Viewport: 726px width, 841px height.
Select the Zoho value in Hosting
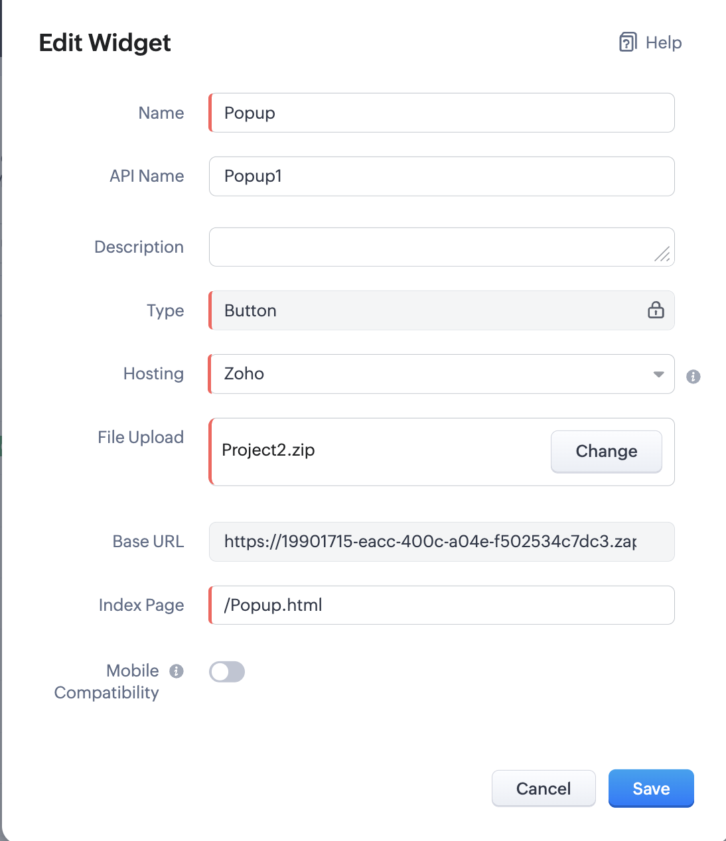pyautogui.click(x=244, y=374)
